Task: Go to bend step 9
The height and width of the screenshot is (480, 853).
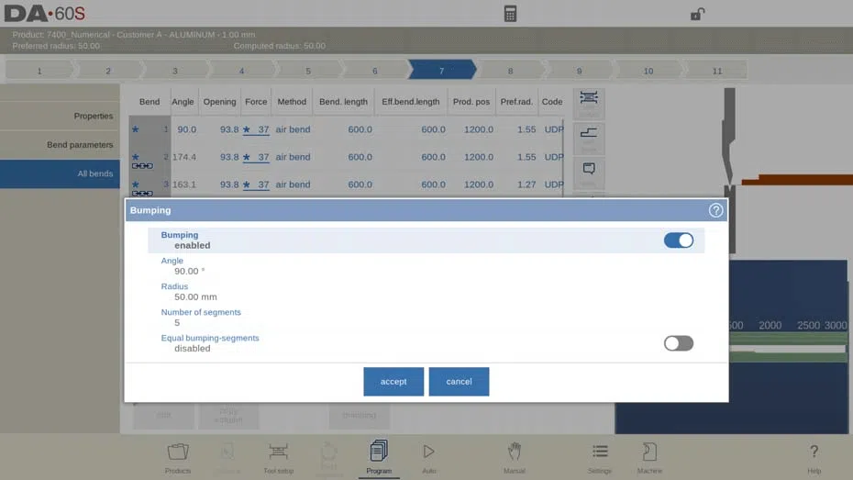Action: 579,71
